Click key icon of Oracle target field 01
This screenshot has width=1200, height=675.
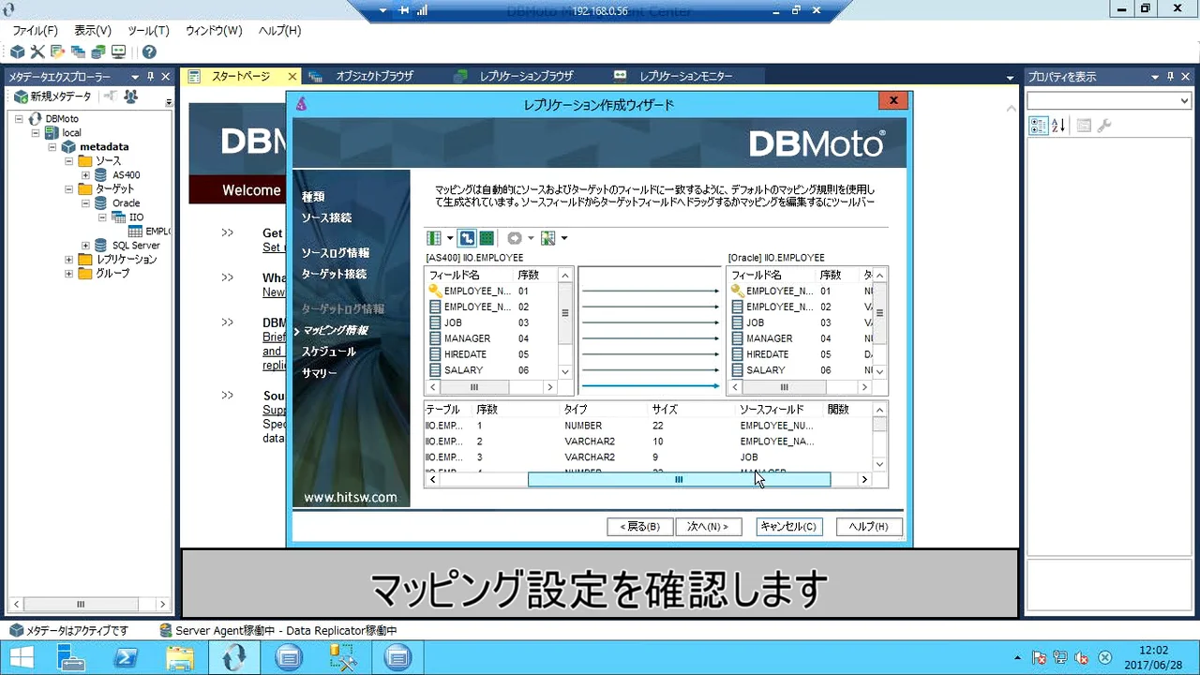[737, 291]
